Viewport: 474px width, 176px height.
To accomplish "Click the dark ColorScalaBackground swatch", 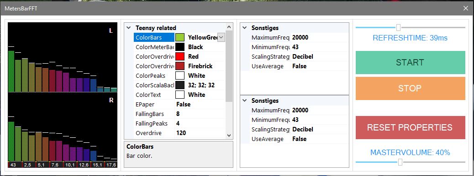I will click(x=180, y=85).
